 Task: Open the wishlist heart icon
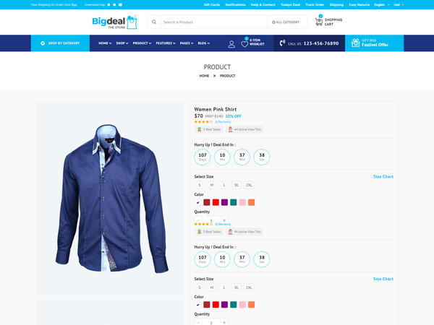pos(244,43)
